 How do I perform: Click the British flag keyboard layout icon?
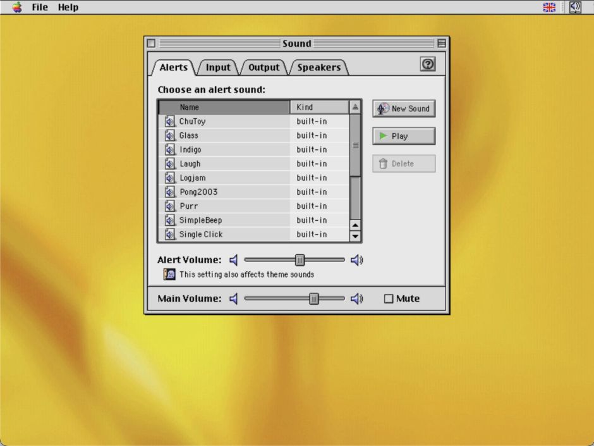point(549,7)
